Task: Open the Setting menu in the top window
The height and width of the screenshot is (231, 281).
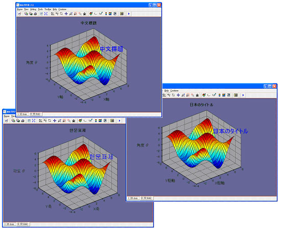Action: (33, 9)
